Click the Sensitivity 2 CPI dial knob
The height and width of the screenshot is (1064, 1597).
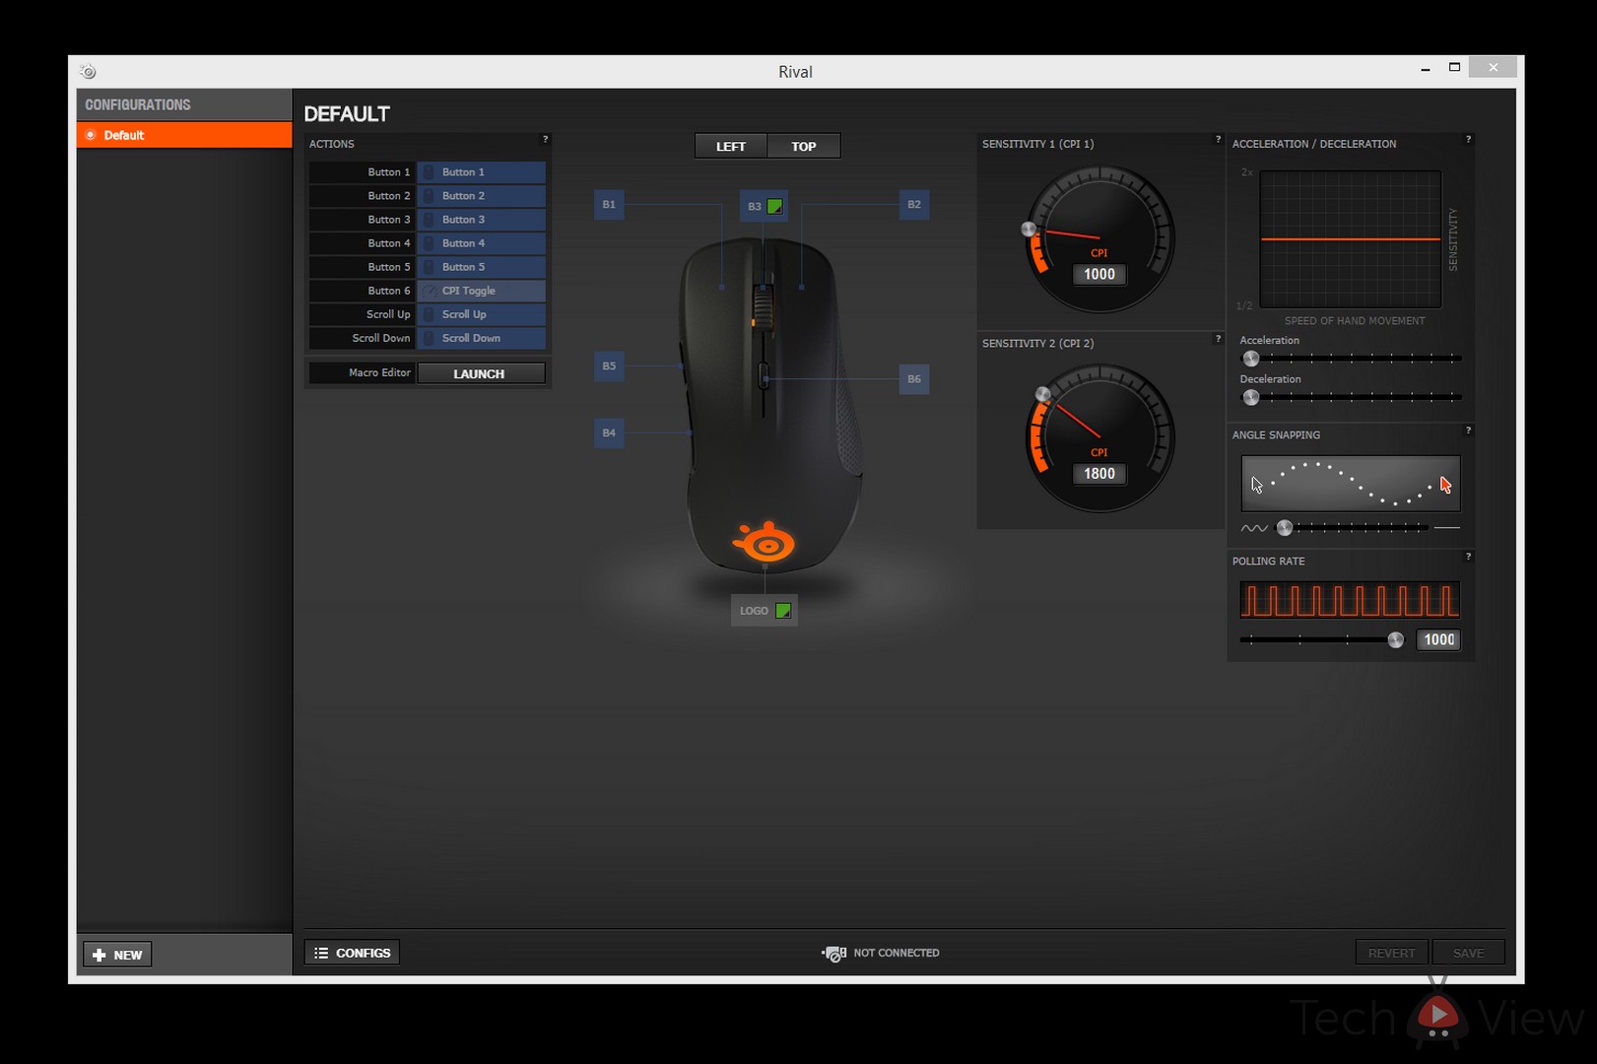[x=1043, y=394]
